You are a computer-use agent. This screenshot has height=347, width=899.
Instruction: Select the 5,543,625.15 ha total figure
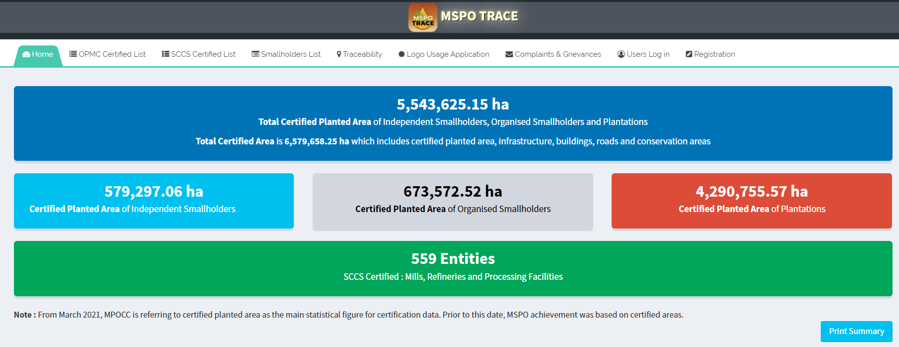(453, 104)
